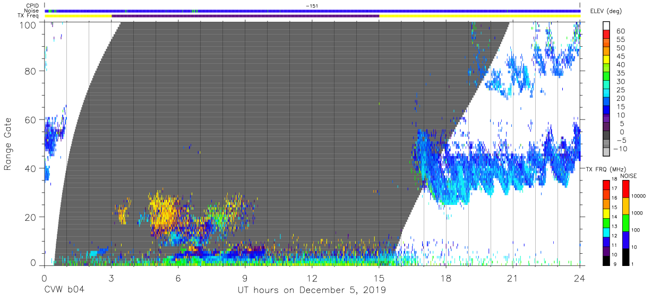The image size is (652, 301).
Task: Click elevation colorbar label '30'
Action: (620, 81)
